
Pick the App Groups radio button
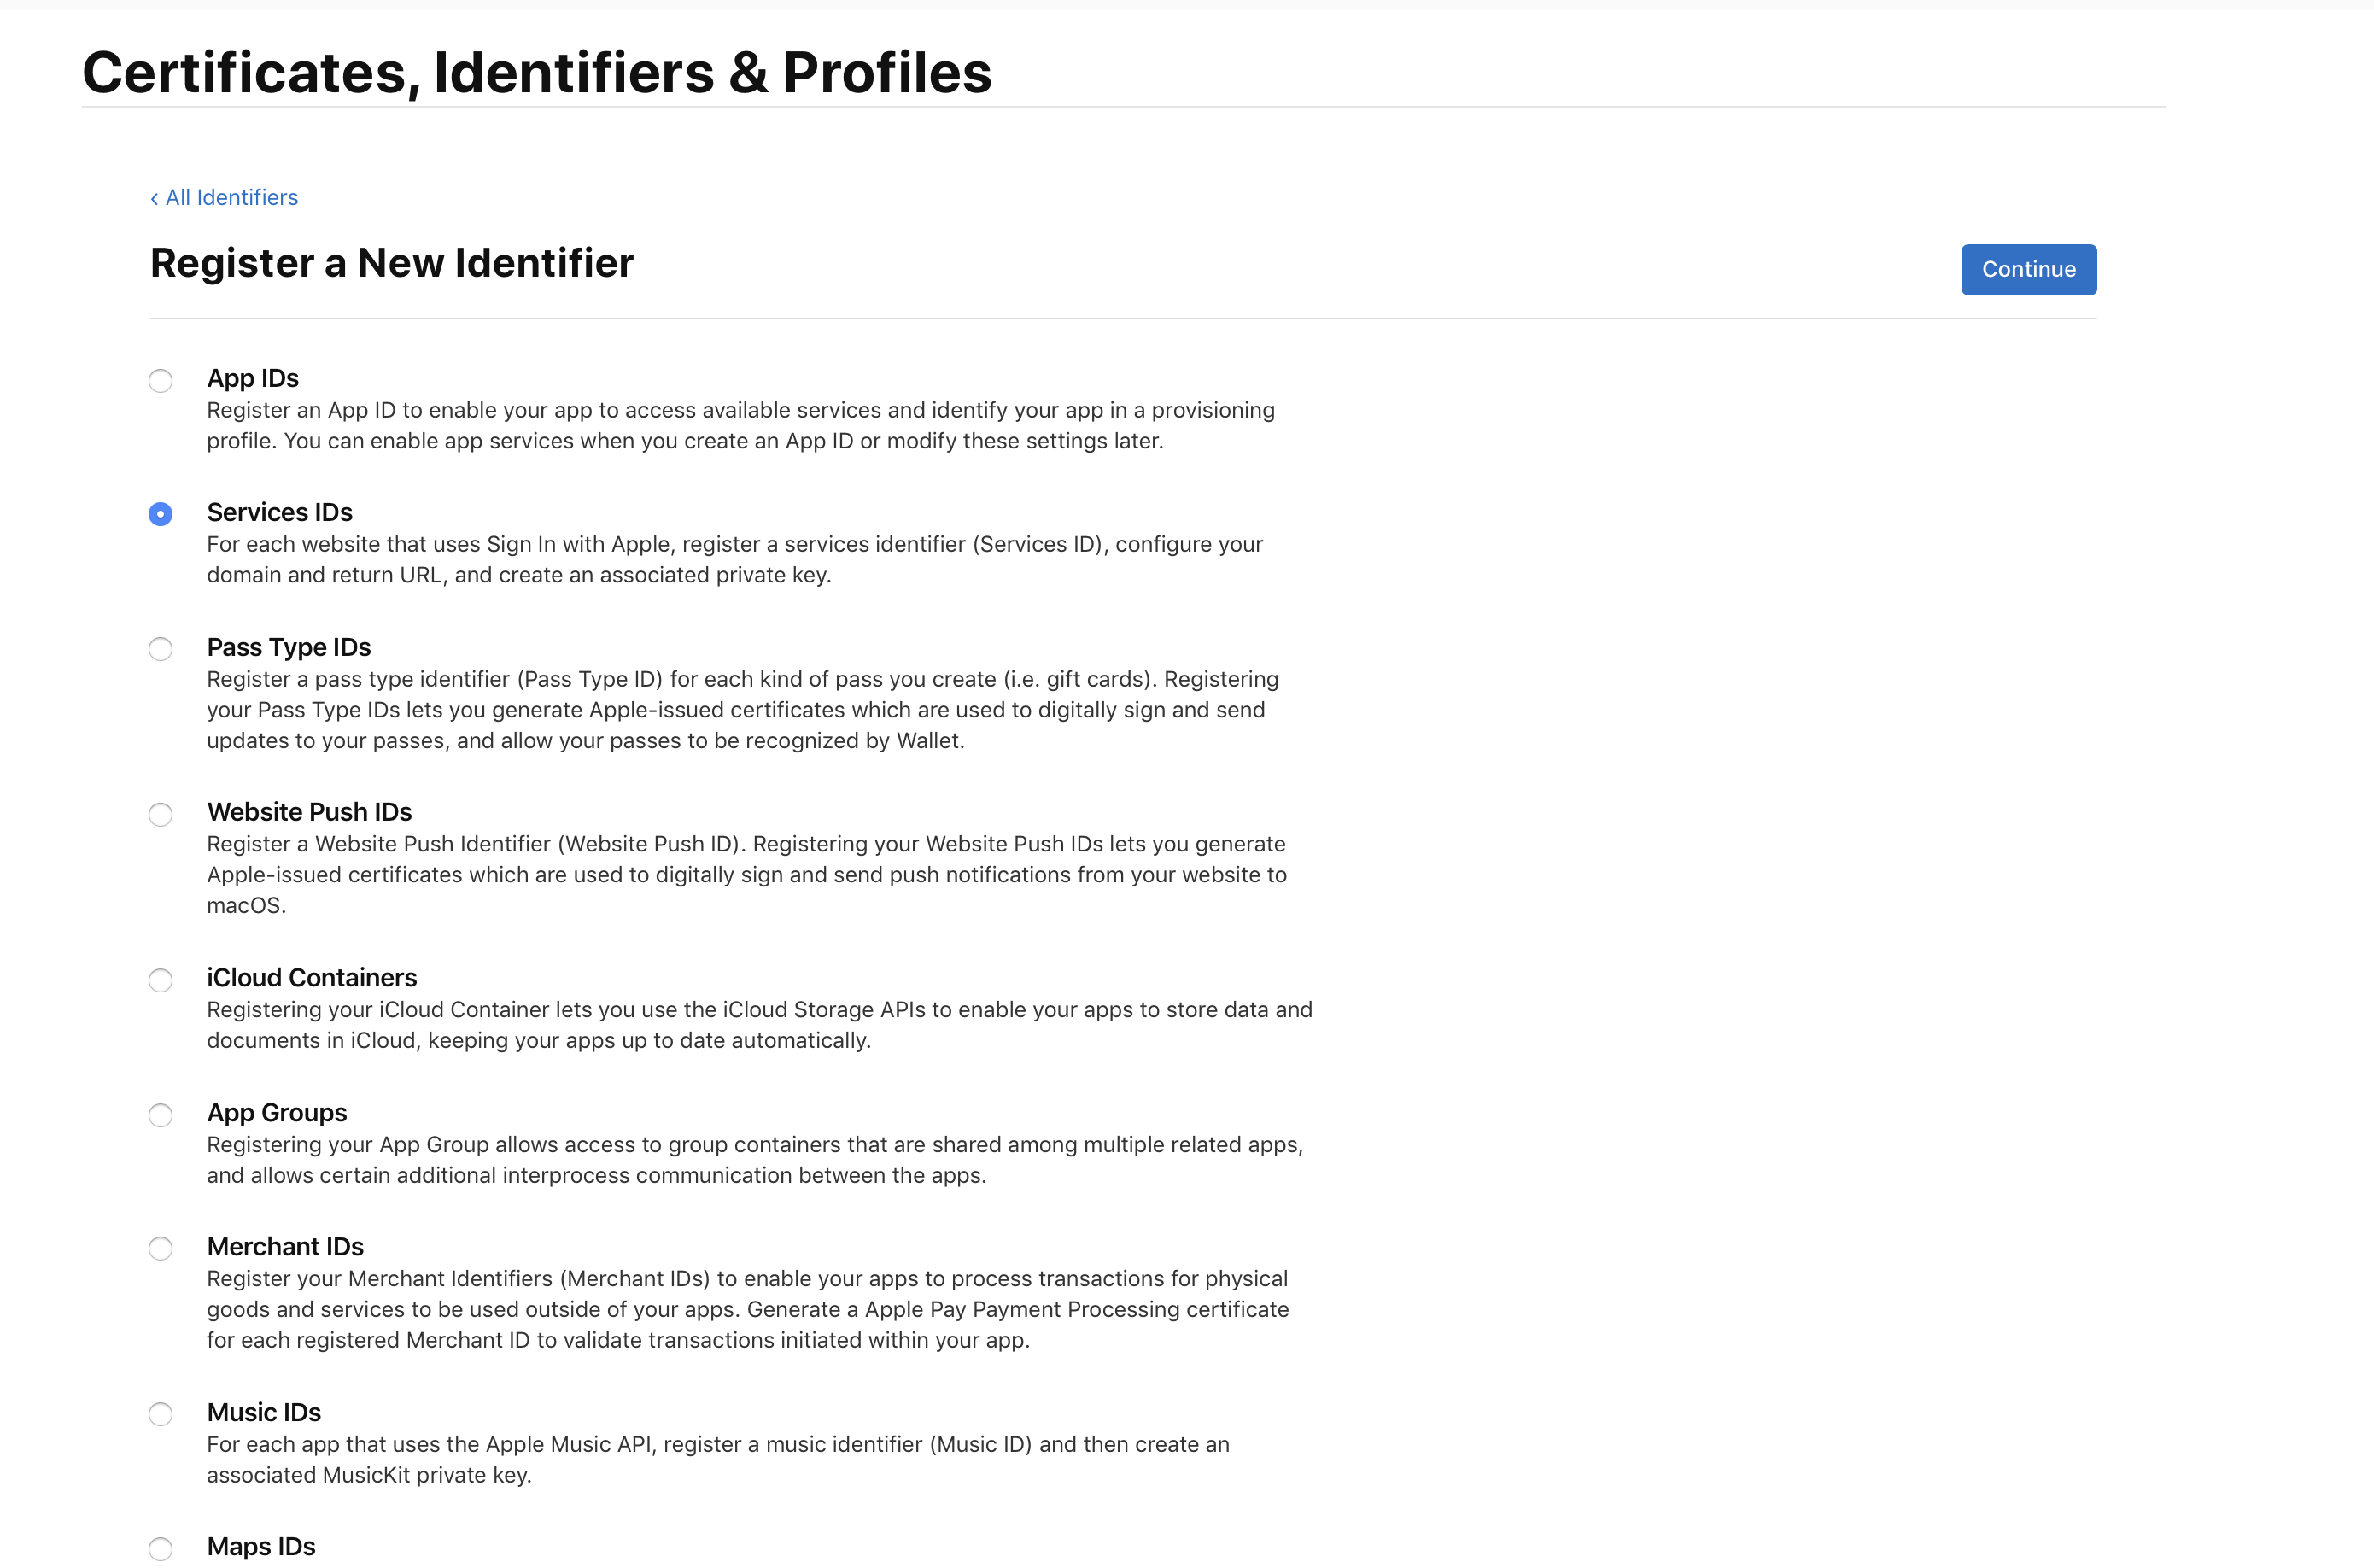coord(160,1115)
